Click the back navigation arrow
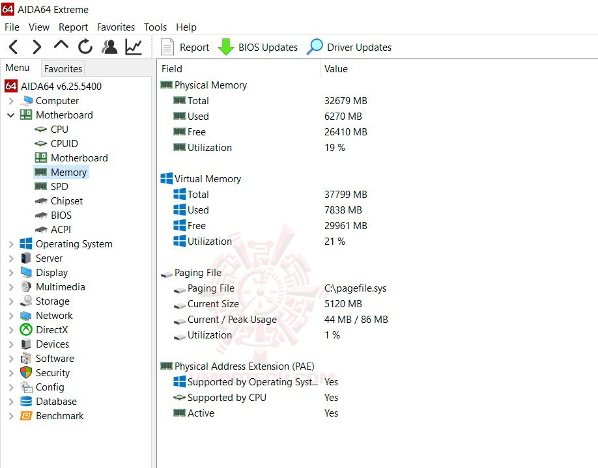The width and height of the screenshot is (598, 468). pos(13,46)
